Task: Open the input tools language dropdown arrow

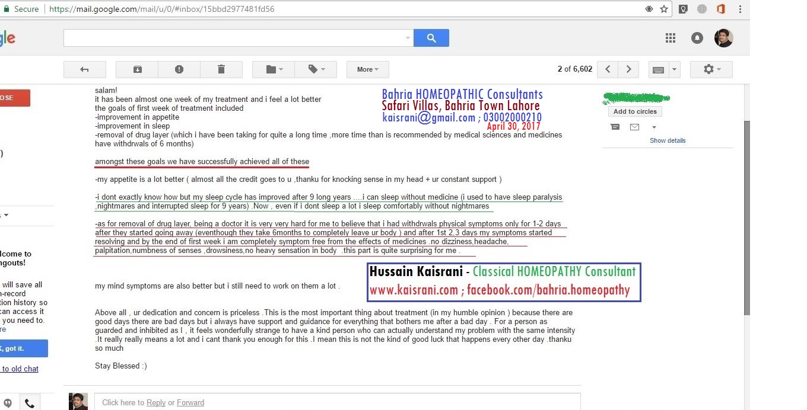Action: (674, 69)
